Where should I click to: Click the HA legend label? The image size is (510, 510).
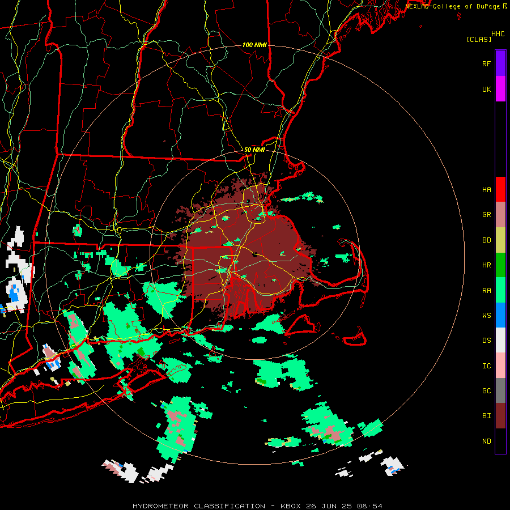tap(486, 189)
